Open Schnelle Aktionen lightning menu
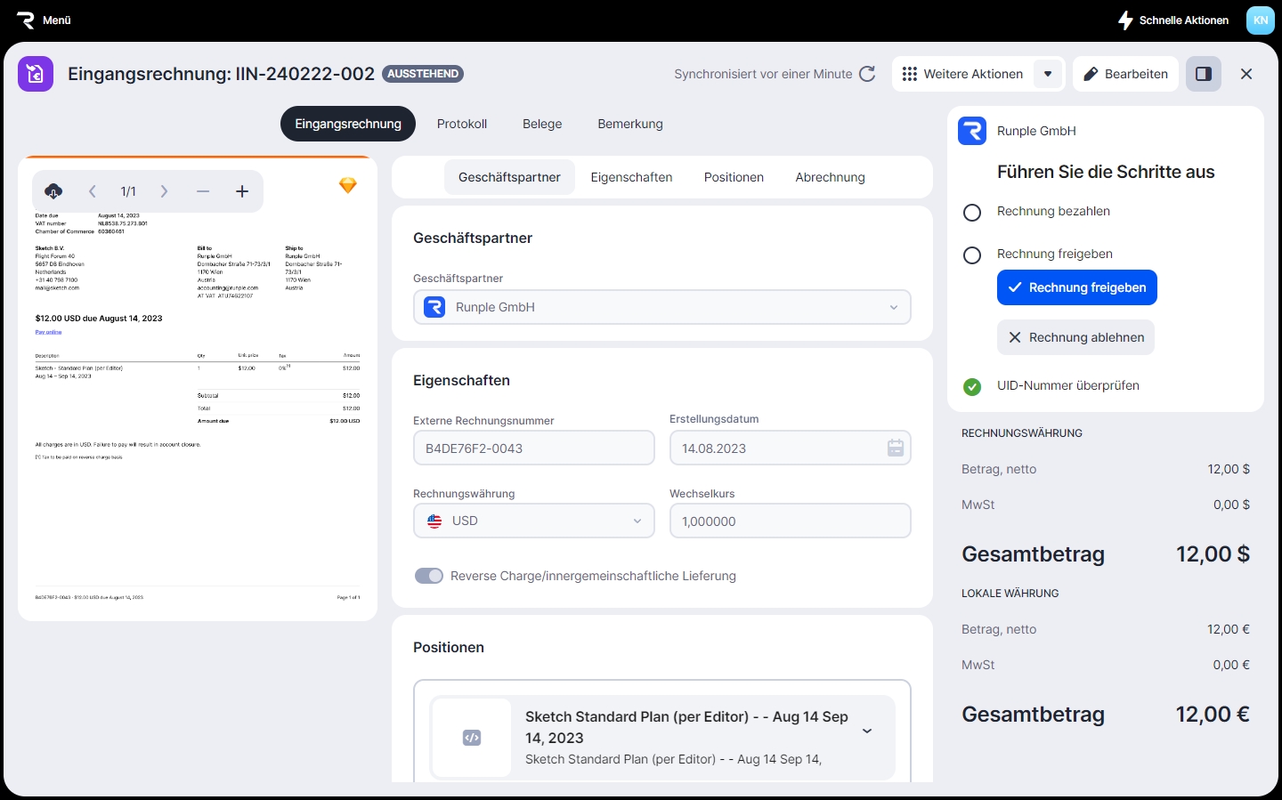This screenshot has height=800, width=1282. click(x=1173, y=20)
